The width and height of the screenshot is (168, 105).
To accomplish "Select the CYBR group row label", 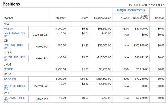I will pos(8,53).
